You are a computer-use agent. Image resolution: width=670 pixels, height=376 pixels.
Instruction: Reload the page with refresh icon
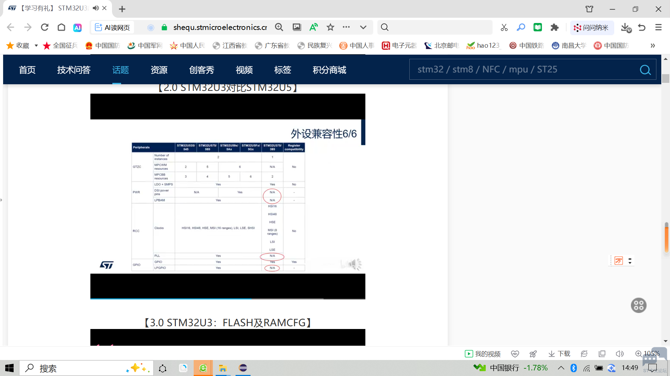click(45, 27)
